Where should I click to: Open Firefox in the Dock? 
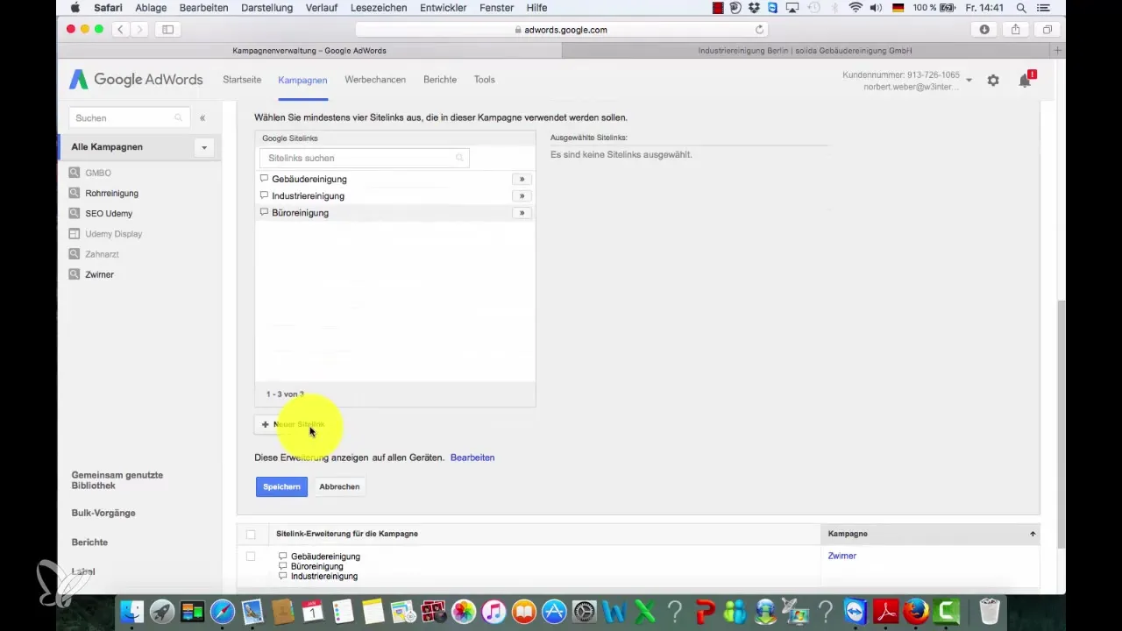(x=916, y=611)
